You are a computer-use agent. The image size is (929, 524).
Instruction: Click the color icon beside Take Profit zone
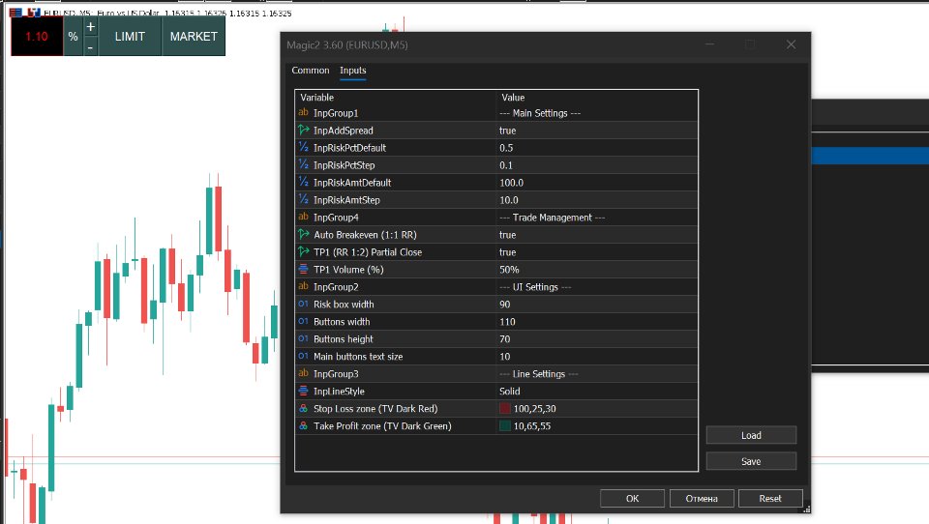coord(303,425)
